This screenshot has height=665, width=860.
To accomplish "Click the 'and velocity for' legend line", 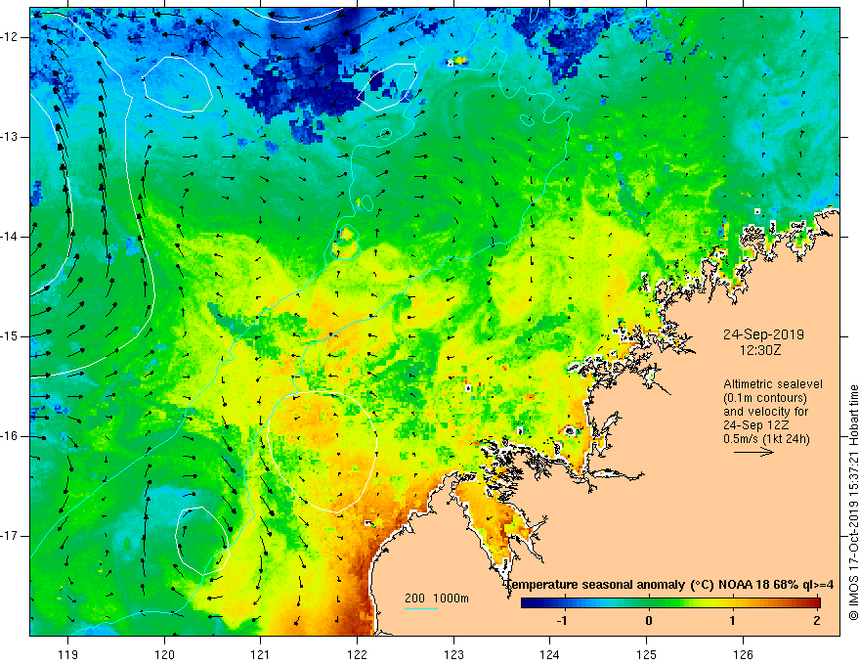I will pyautogui.click(x=765, y=412).
